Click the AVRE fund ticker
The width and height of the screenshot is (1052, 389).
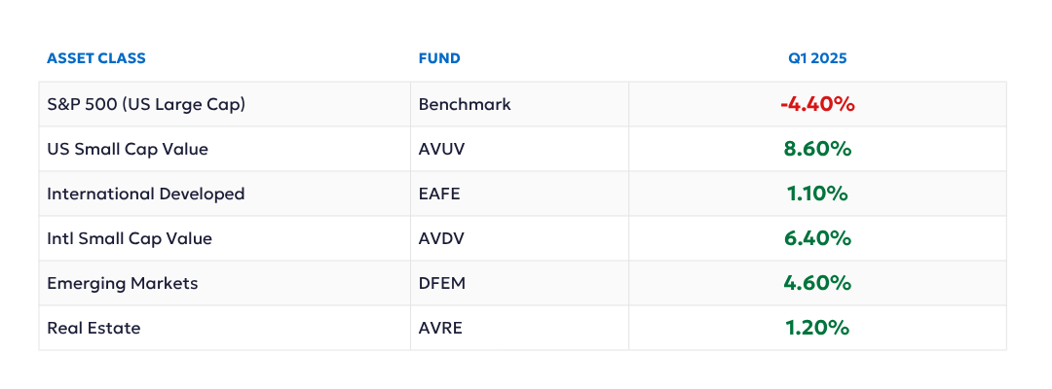coord(440,328)
